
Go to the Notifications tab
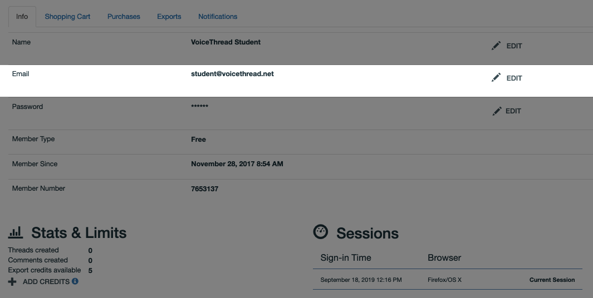pos(218,17)
